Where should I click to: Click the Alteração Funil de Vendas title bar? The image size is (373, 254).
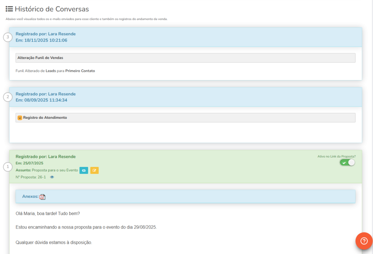(185, 58)
